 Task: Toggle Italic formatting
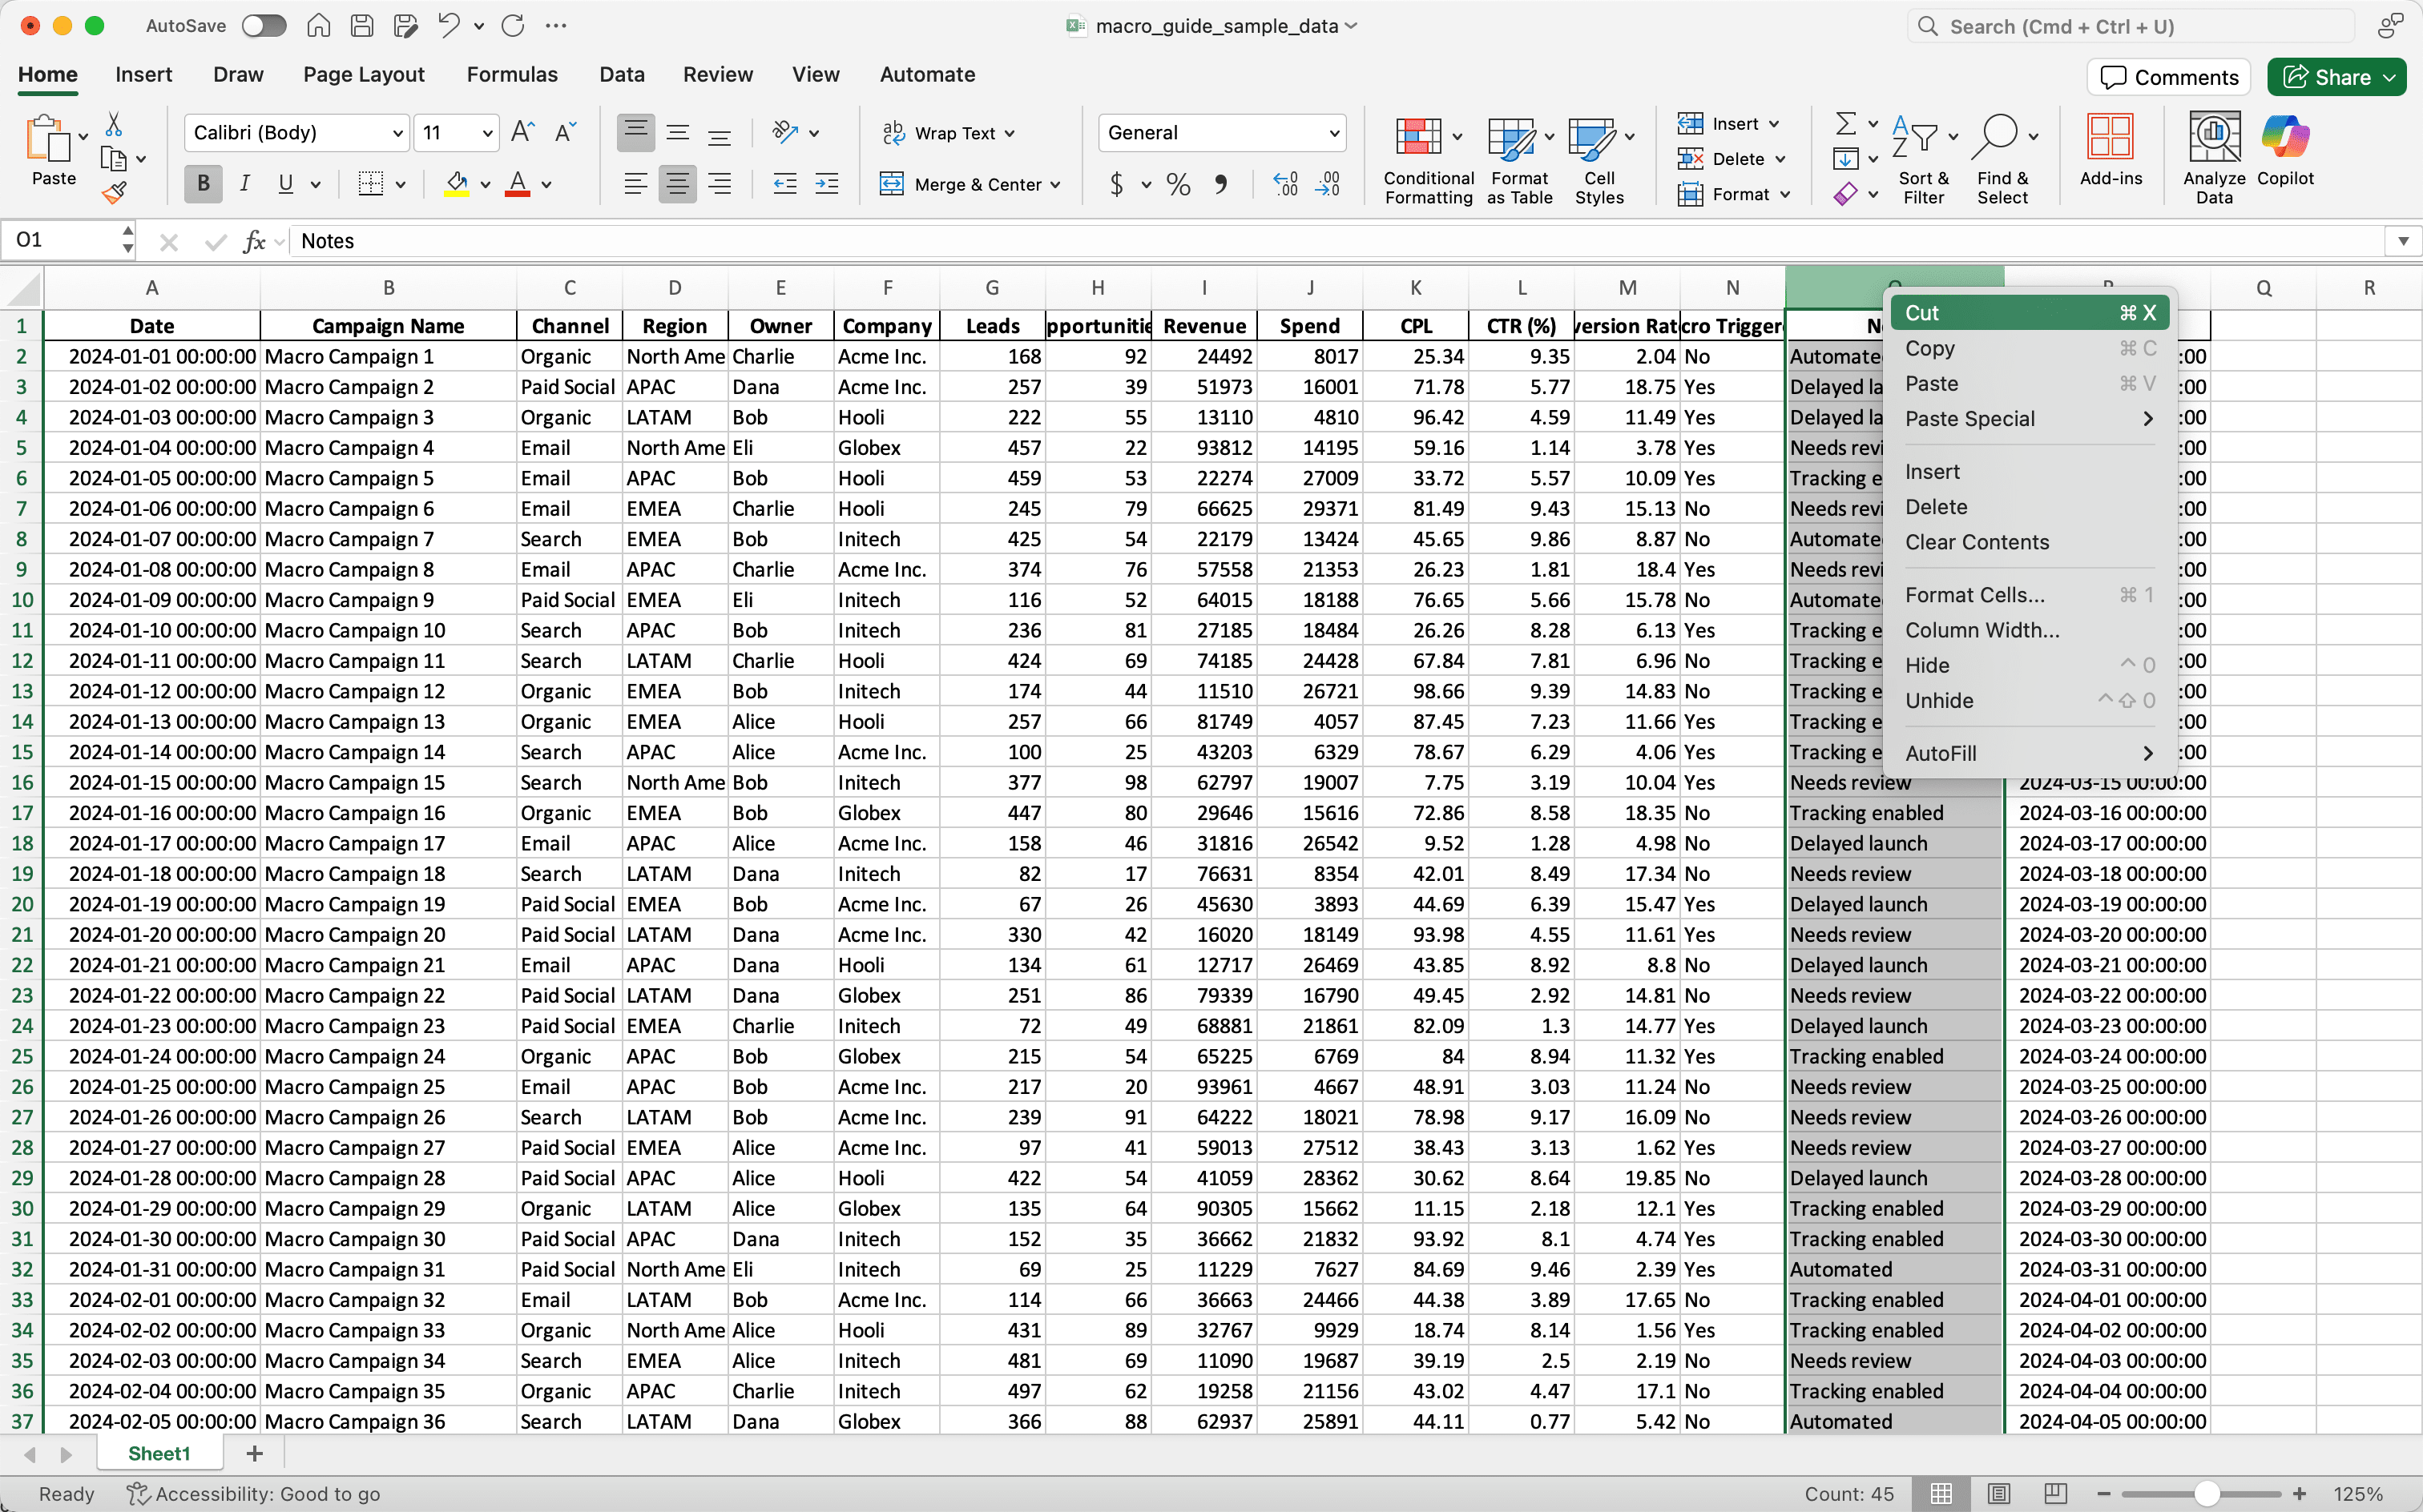pos(244,184)
